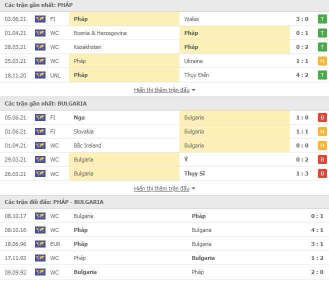Click the 4 : 2 score against Thụy Điển
This screenshot has height=281, width=329.
pos(302,75)
